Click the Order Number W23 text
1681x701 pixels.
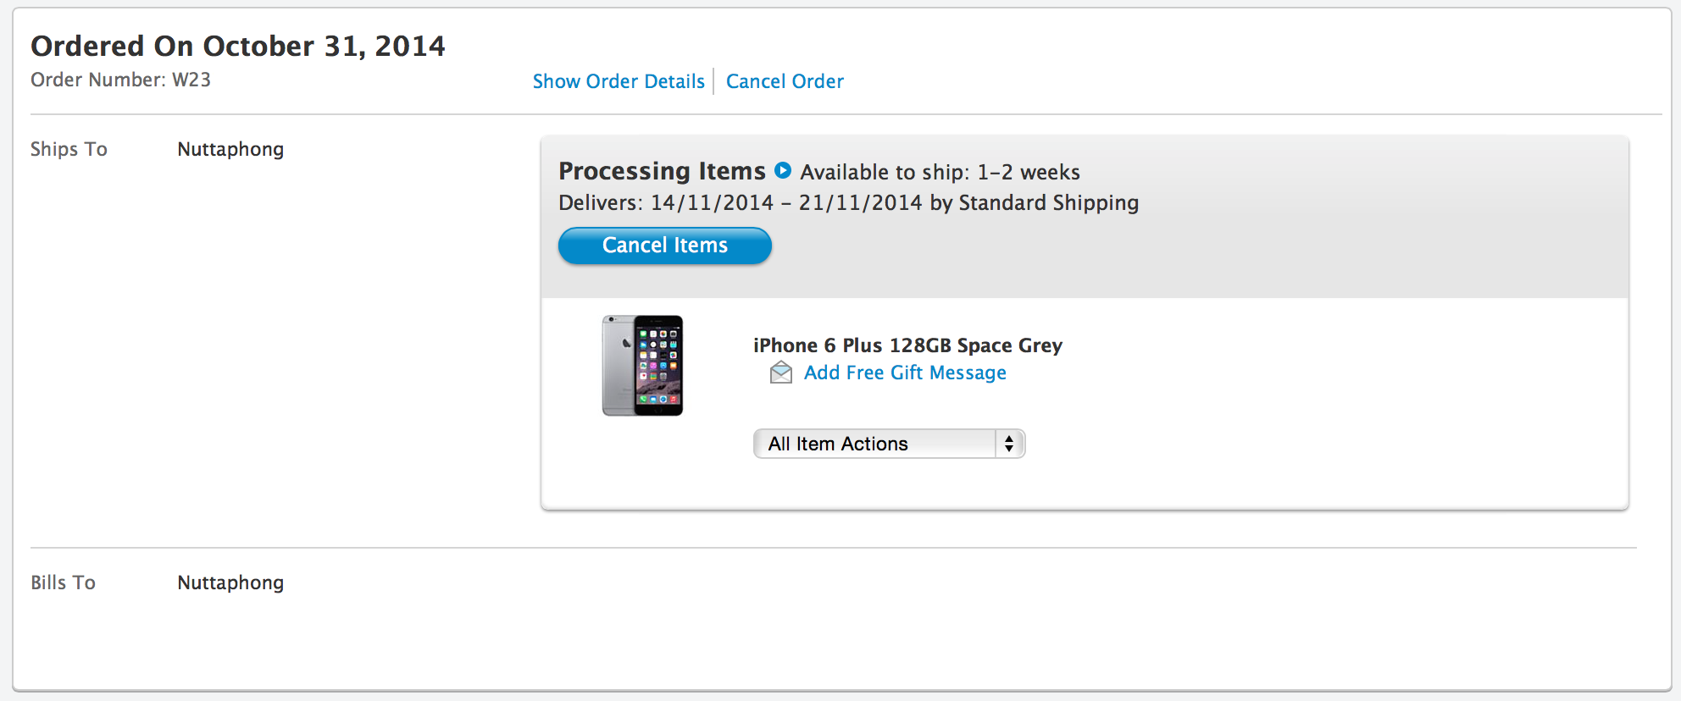coord(120,80)
